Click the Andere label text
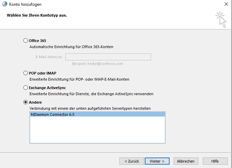 coord(35,102)
